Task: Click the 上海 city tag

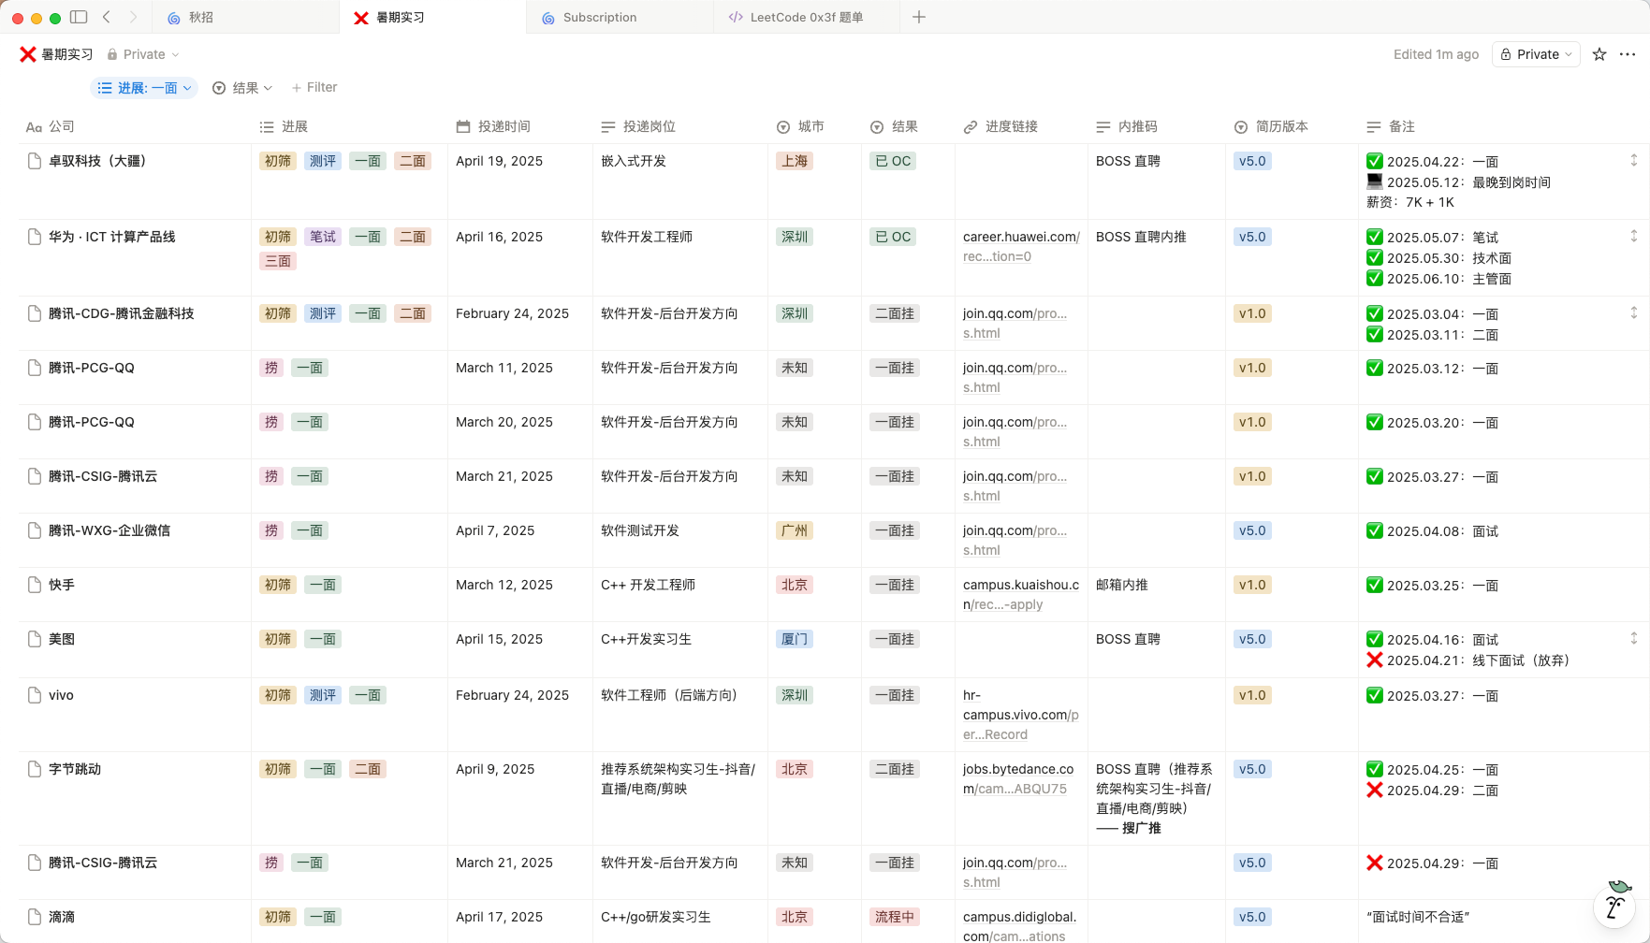Action: click(795, 161)
